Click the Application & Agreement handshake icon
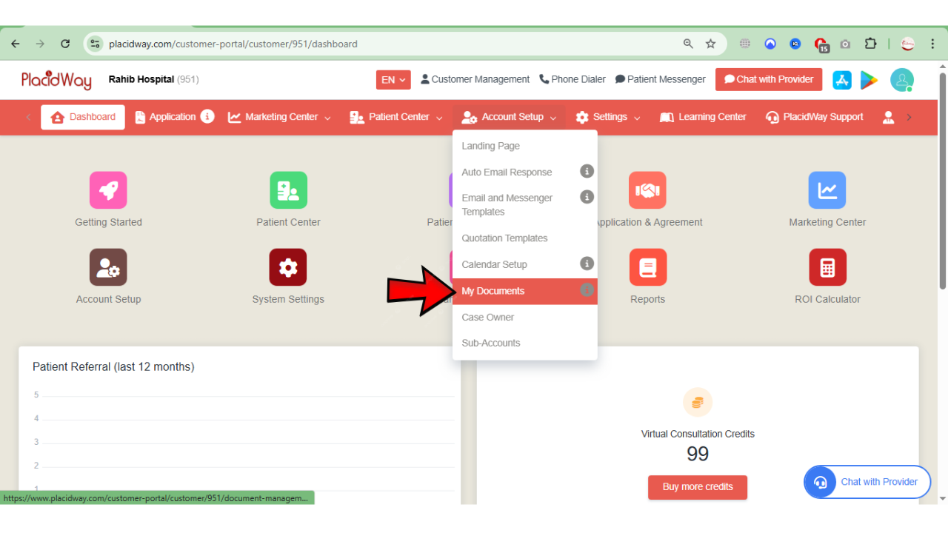 point(647,190)
